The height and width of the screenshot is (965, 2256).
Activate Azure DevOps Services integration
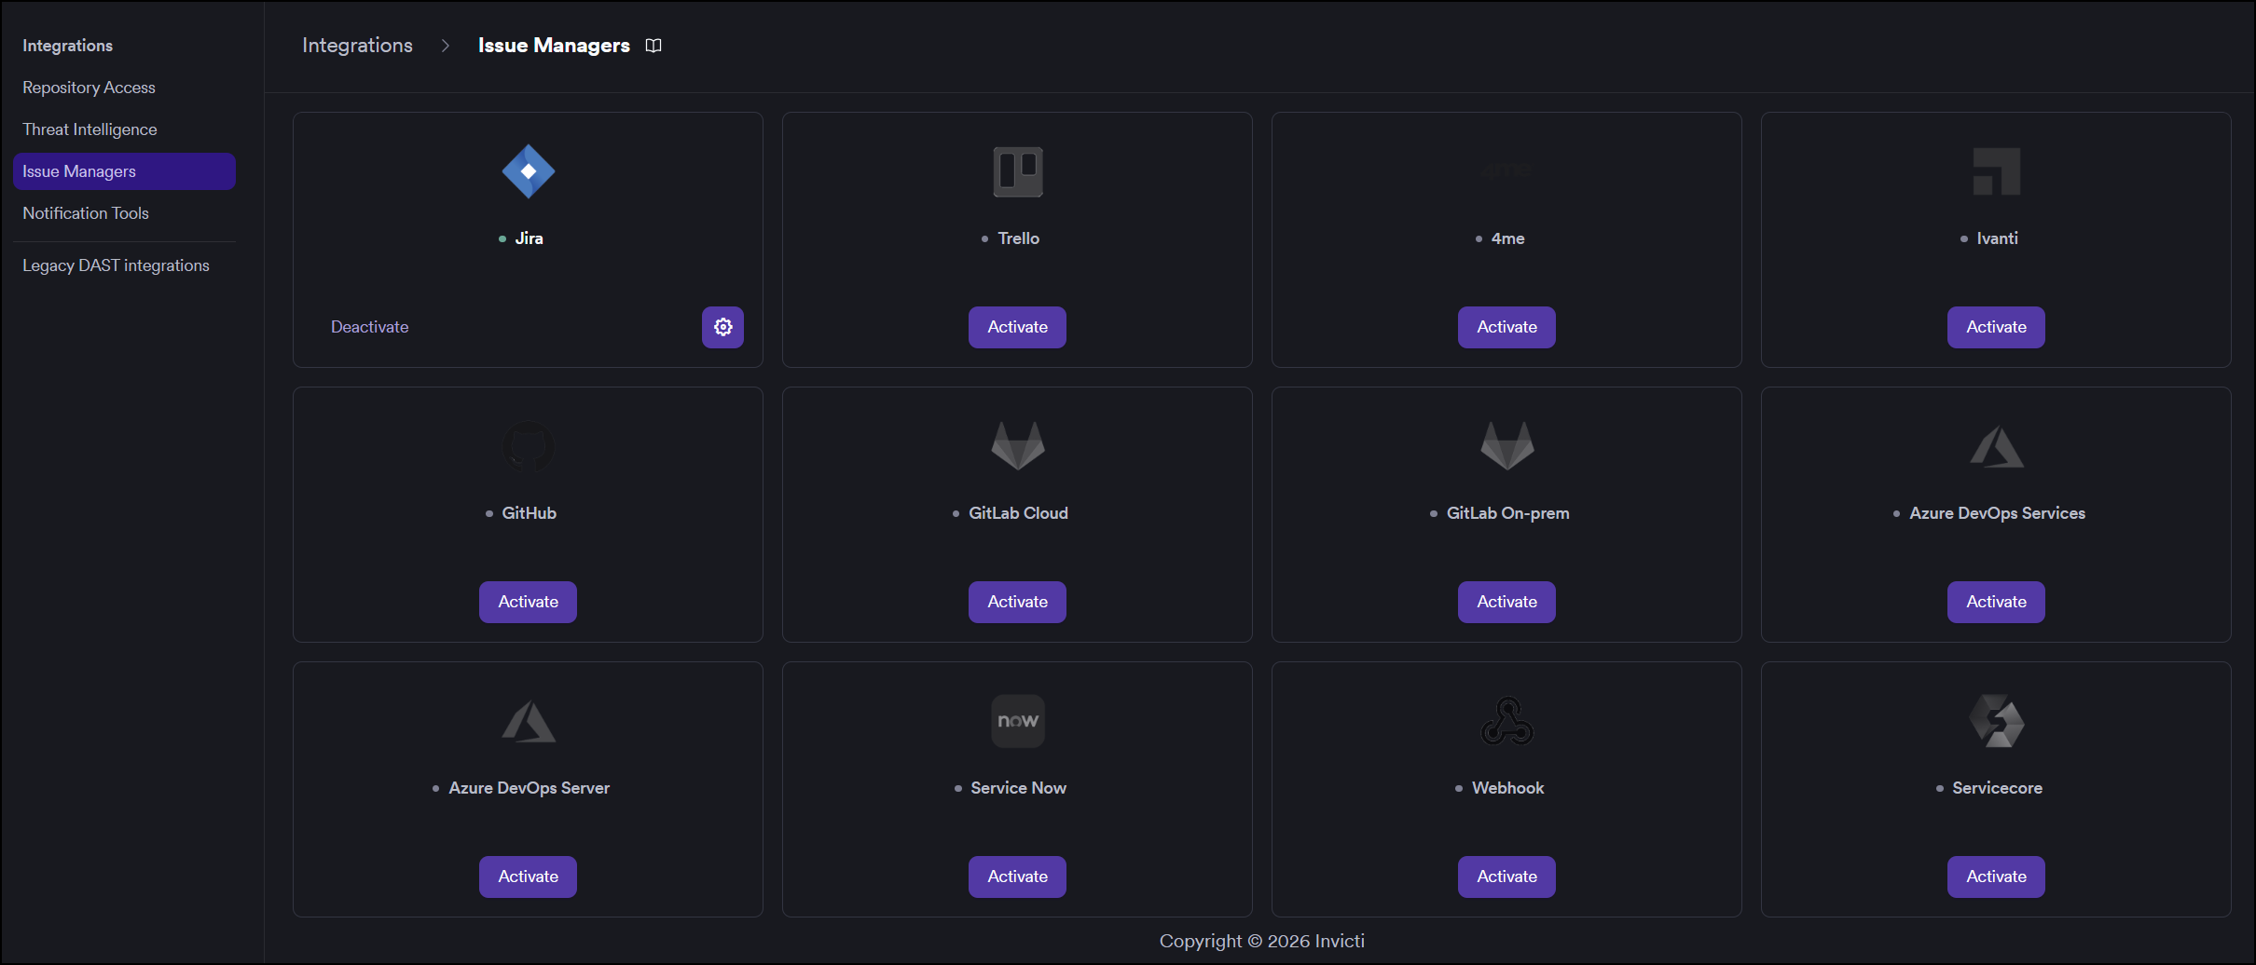point(1996,602)
